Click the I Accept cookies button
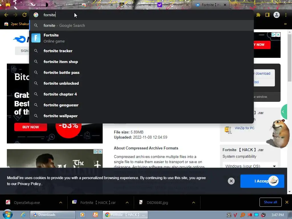This screenshot has height=219, width=292. (262, 181)
